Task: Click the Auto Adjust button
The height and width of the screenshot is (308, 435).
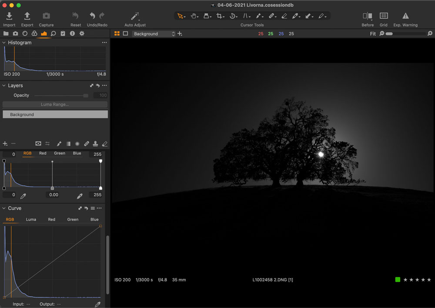Action: pos(135,19)
